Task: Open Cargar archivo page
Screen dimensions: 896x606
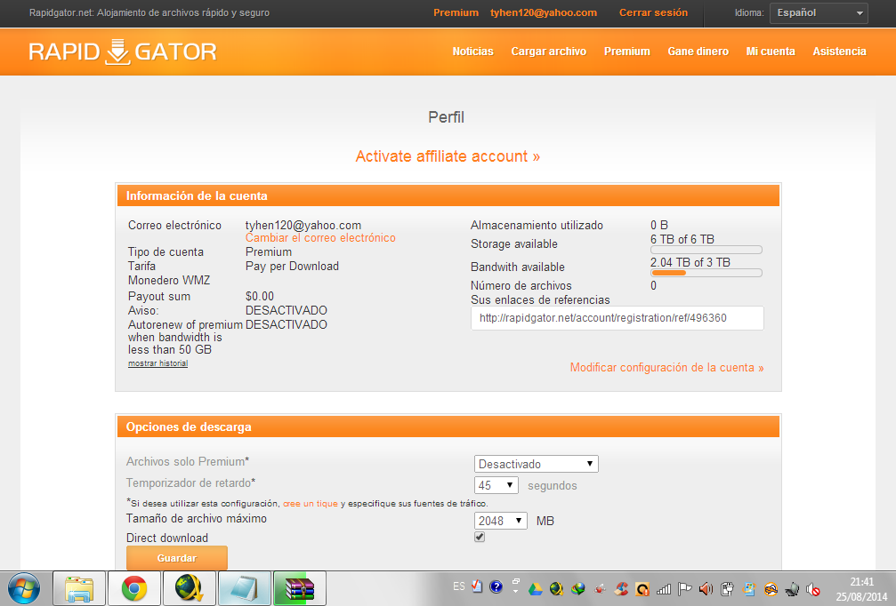Action: click(x=549, y=52)
